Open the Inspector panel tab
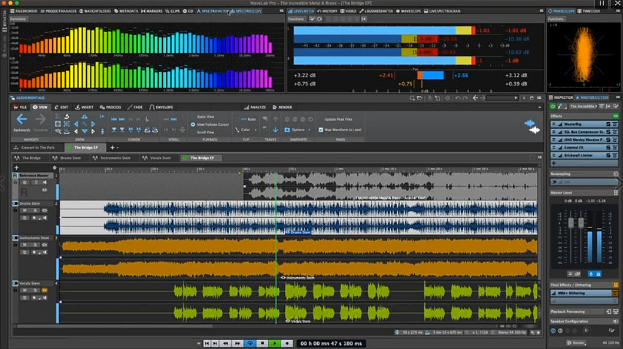The image size is (623, 349). (561, 98)
